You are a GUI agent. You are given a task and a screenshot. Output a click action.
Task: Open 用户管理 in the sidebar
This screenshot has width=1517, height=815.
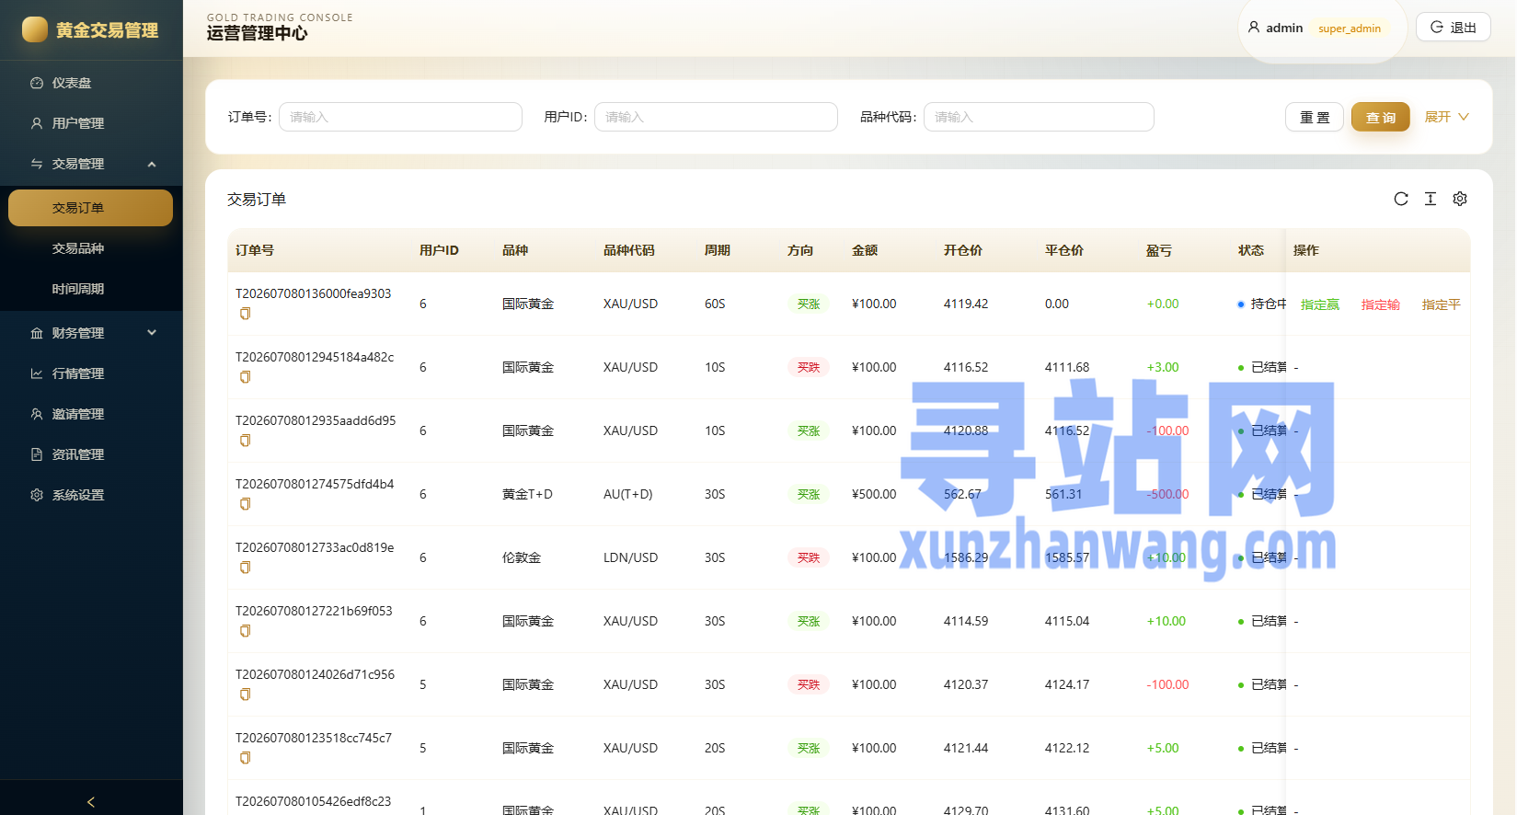tap(91, 123)
